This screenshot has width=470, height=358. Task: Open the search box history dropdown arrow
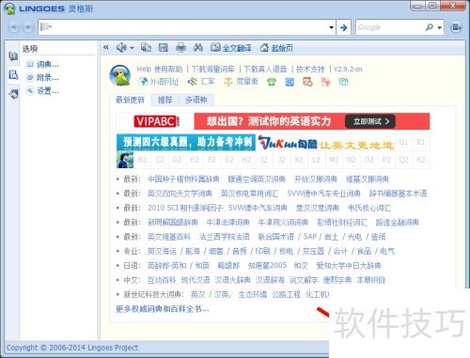pos(331,27)
